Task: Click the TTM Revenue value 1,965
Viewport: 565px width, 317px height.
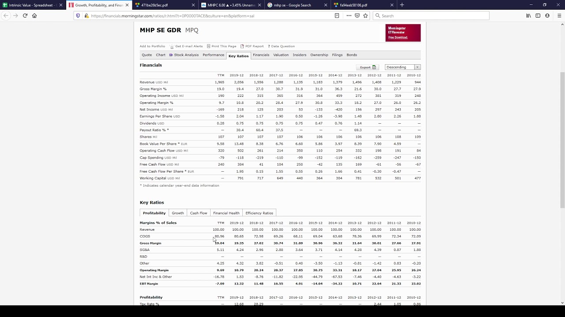Action: click(x=219, y=82)
